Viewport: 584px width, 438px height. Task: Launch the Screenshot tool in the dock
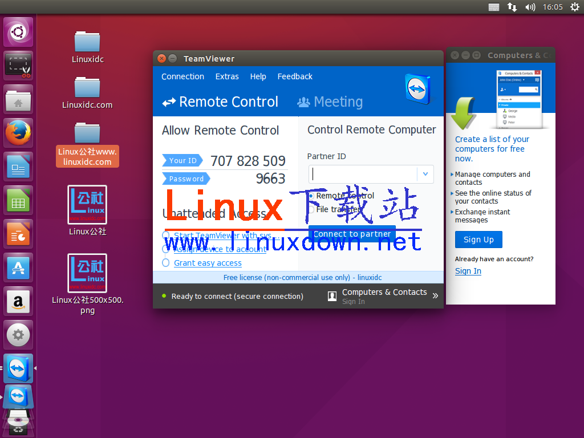pos(18,66)
